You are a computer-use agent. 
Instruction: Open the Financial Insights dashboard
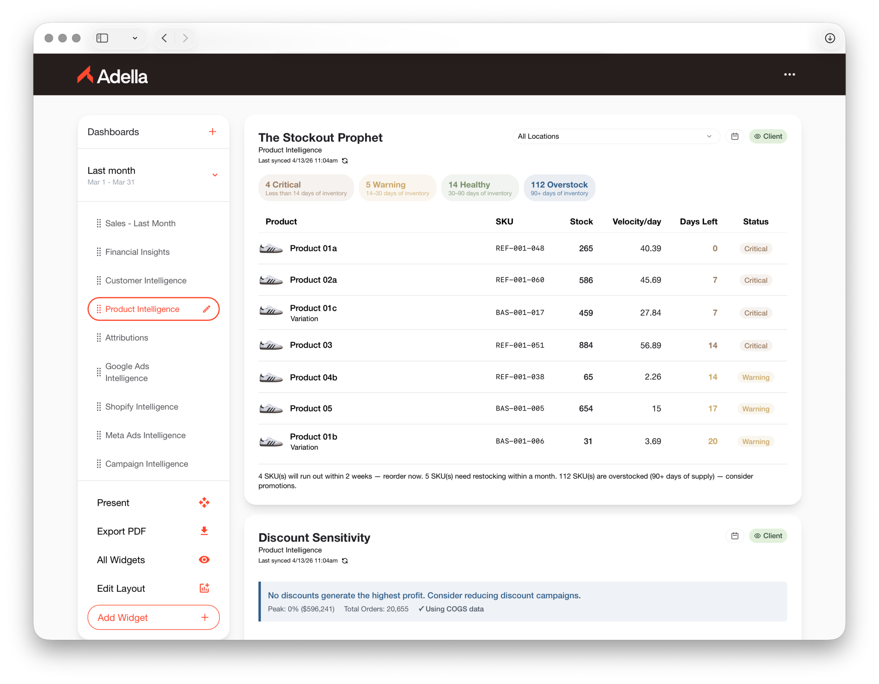click(x=137, y=252)
